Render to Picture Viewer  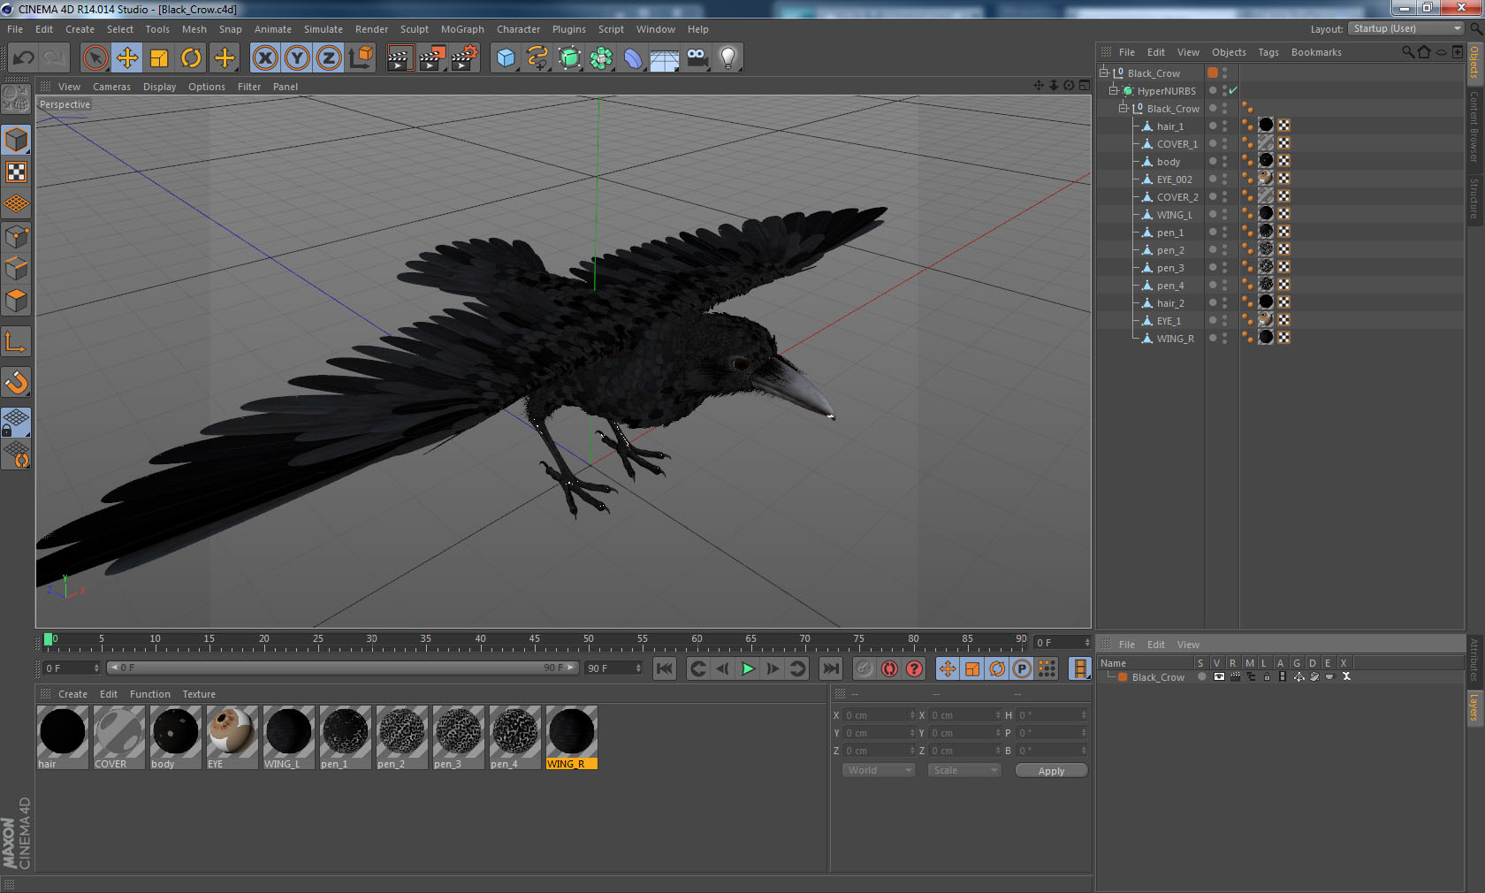point(432,58)
